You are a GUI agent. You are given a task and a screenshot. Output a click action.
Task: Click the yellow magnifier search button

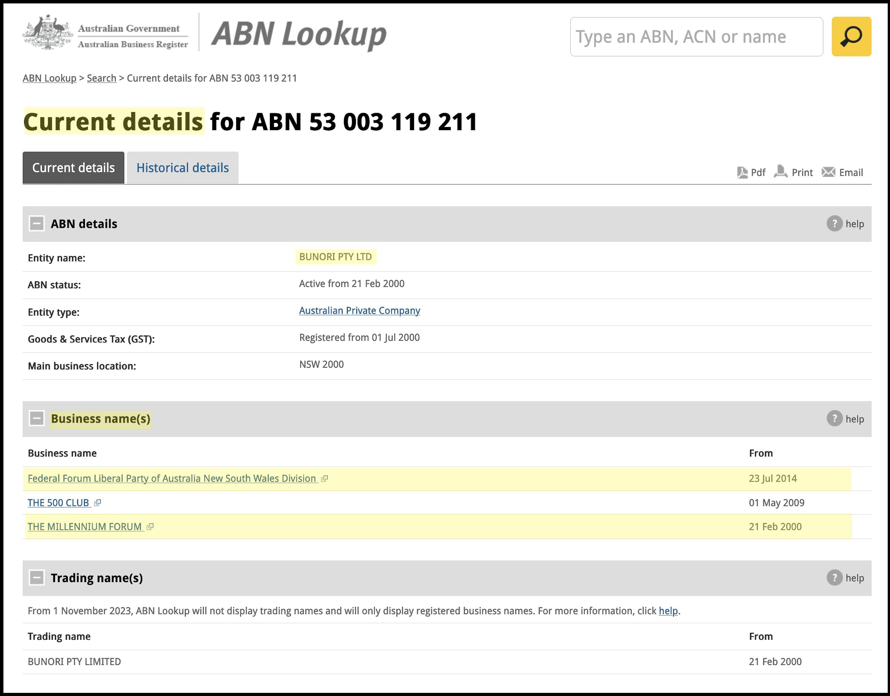click(x=851, y=36)
